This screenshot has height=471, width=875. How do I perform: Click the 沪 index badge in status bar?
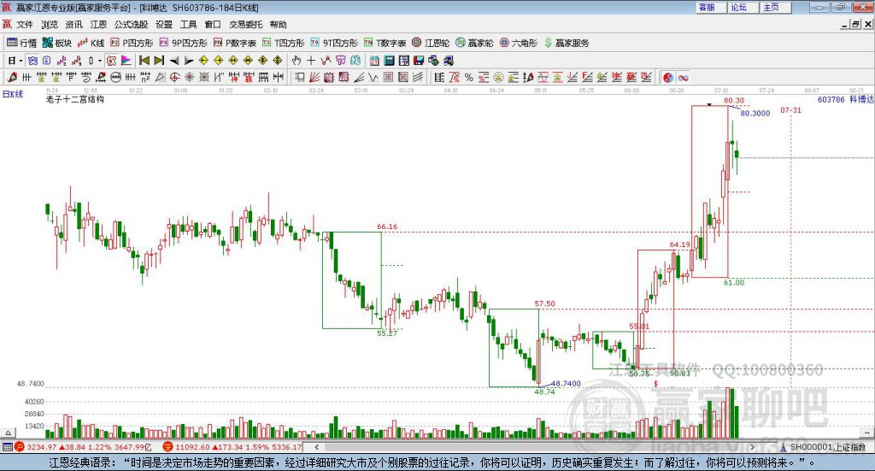[19, 447]
